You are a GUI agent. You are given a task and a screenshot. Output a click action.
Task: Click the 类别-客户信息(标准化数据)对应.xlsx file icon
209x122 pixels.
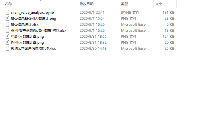tap(7, 30)
